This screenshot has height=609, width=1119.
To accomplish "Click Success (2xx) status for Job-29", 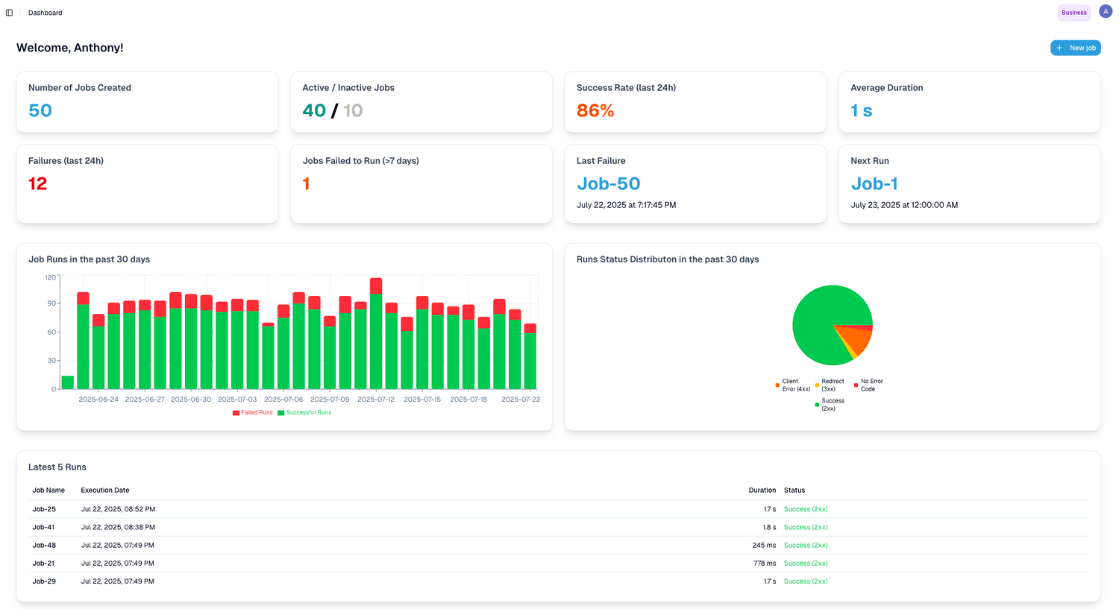I will click(x=806, y=581).
